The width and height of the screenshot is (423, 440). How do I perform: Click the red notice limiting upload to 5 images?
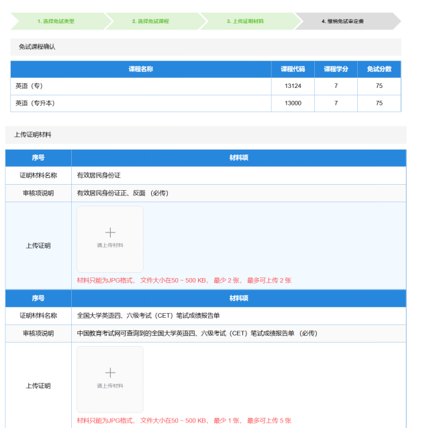[184, 421]
